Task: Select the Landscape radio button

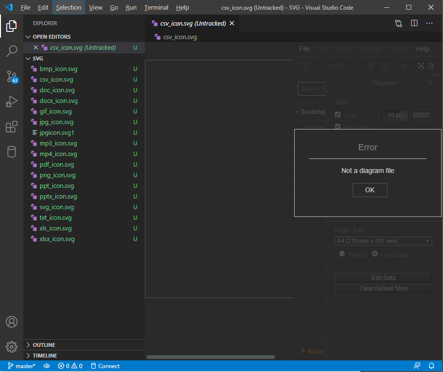Action: pyautogui.click(x=375, y=254)
